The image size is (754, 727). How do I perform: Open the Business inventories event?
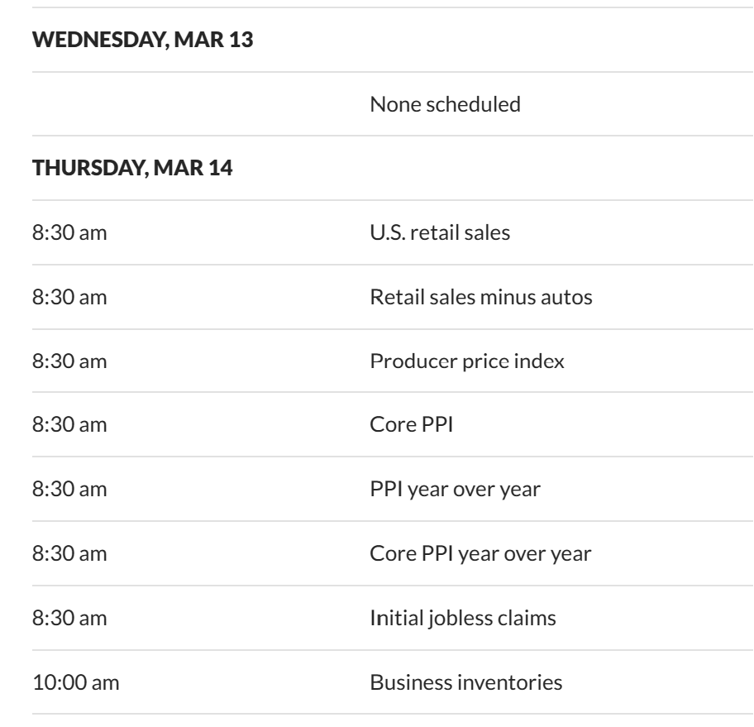(x=465, y=682)
